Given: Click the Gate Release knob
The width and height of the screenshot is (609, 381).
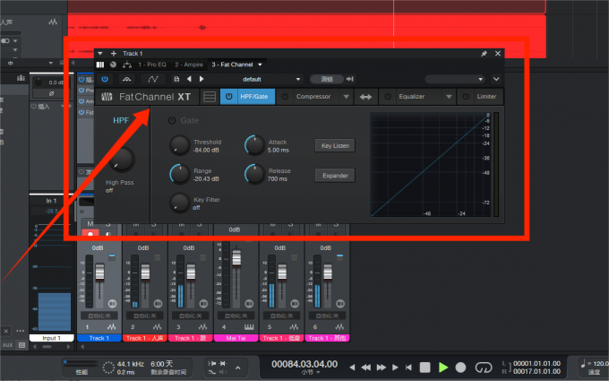Looking at the screenshot, I should point(254,174).
